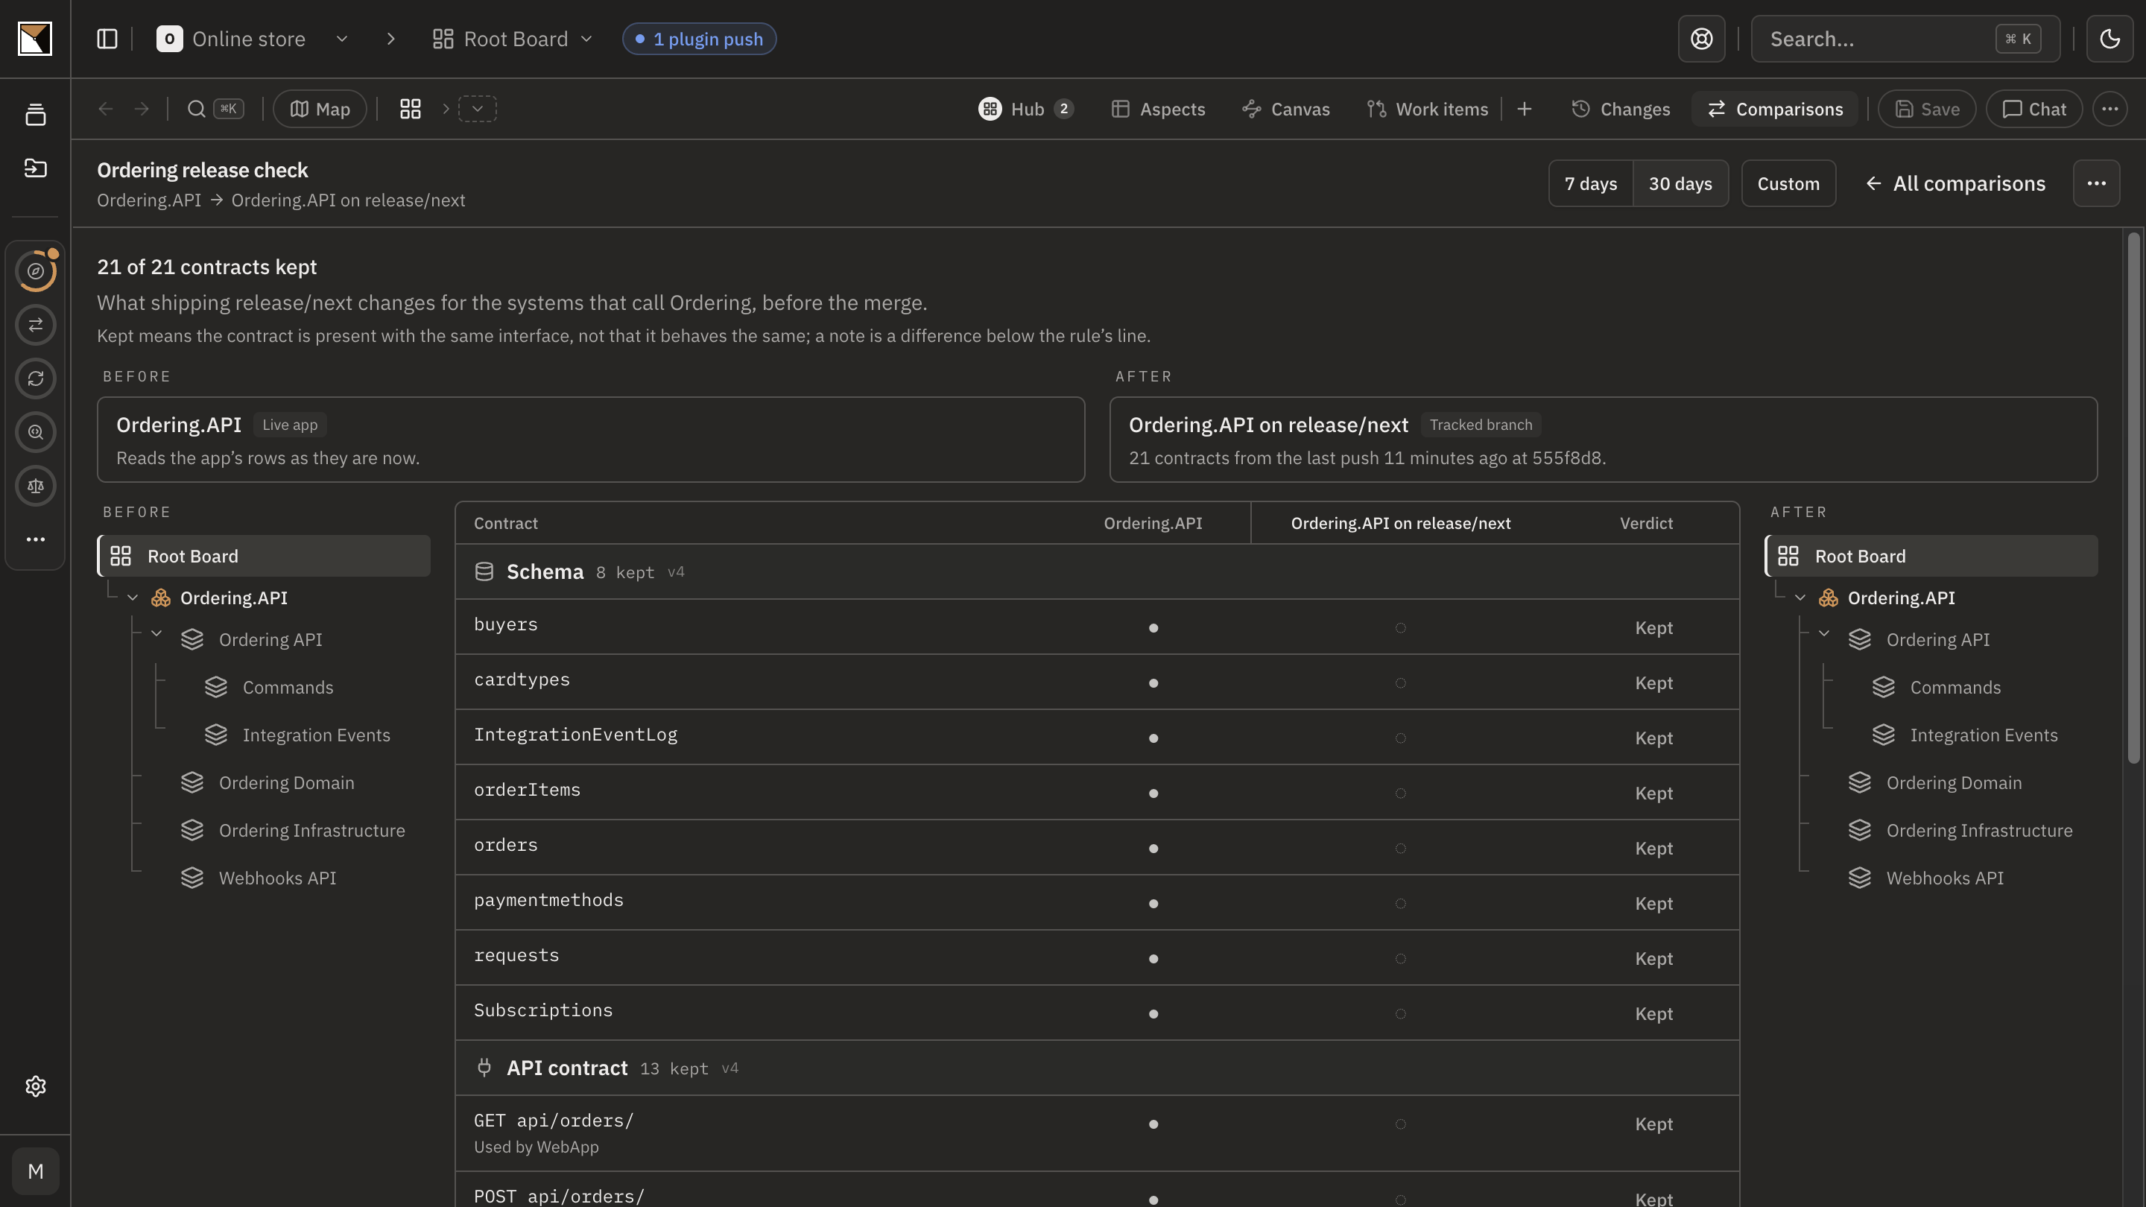Switch to the Work items tab
2146x1207 pixels.
1427,109
